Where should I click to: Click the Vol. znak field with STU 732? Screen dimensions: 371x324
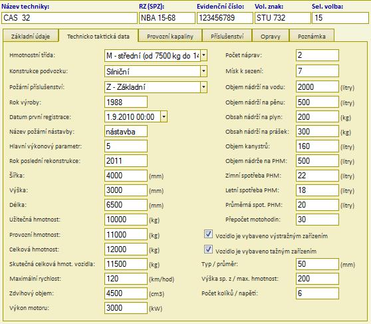tap(283, 18)
